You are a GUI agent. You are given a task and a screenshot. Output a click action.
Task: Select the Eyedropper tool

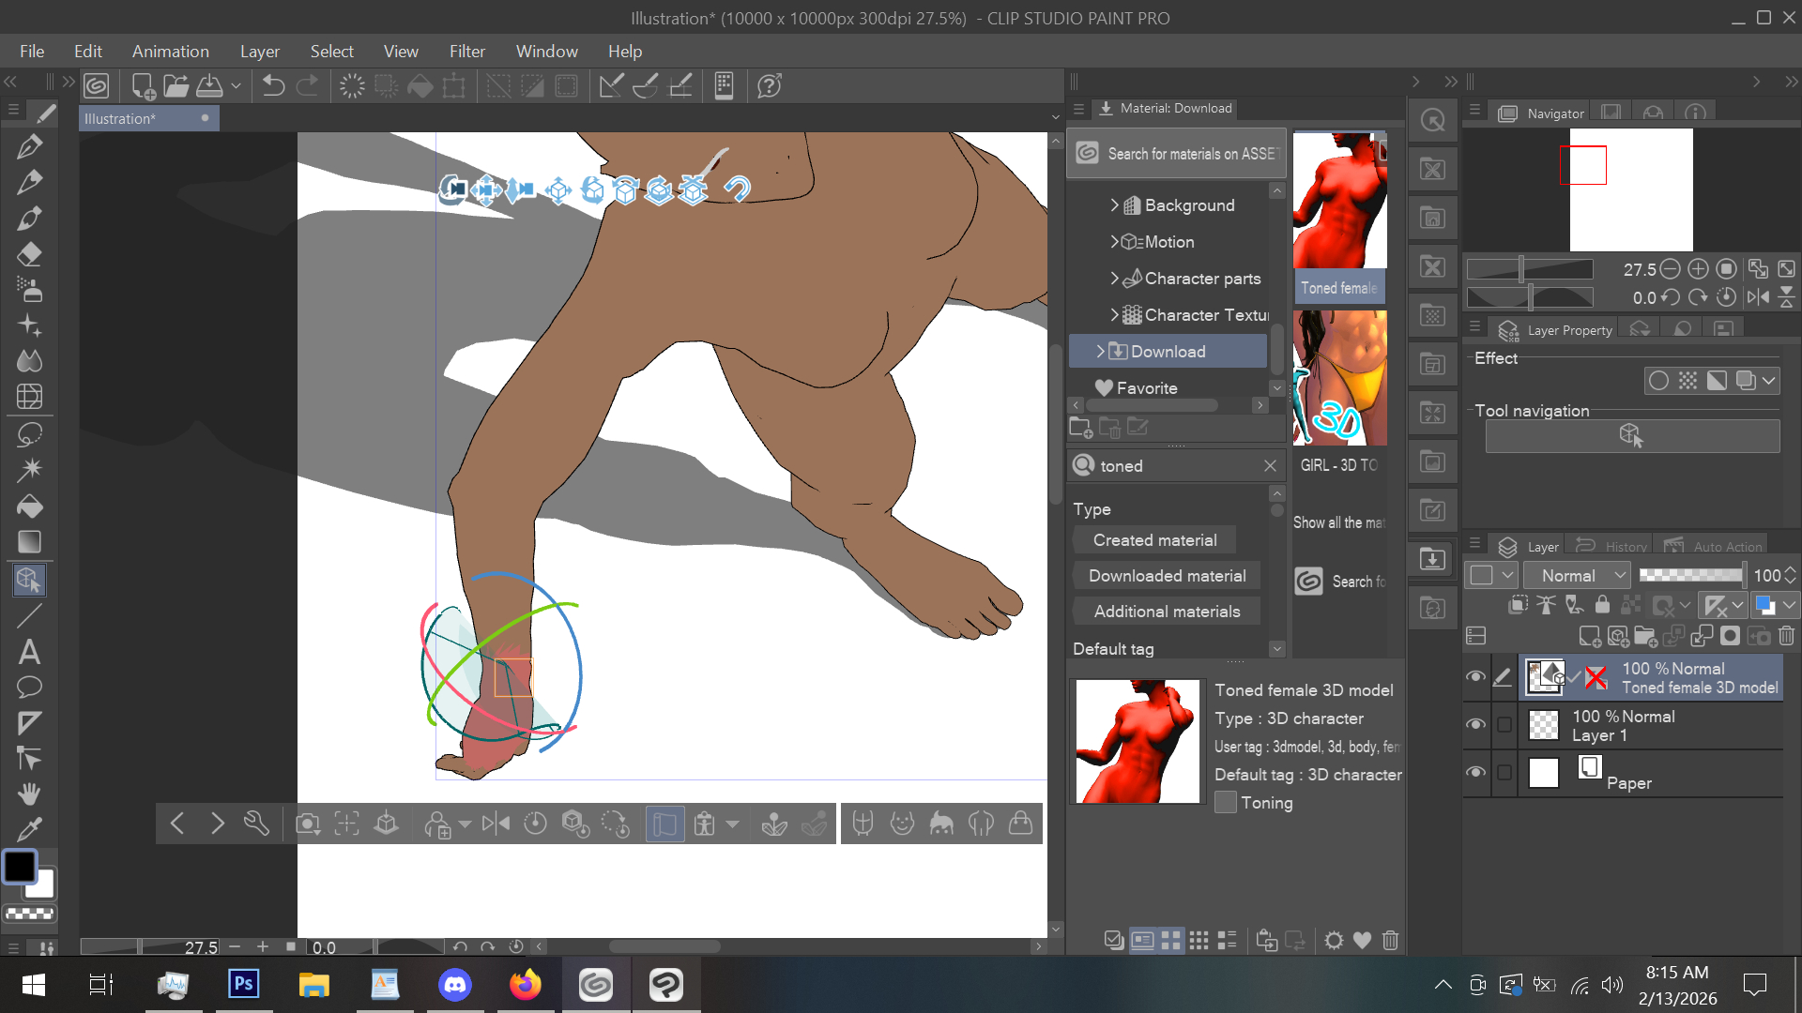(29, 829)
